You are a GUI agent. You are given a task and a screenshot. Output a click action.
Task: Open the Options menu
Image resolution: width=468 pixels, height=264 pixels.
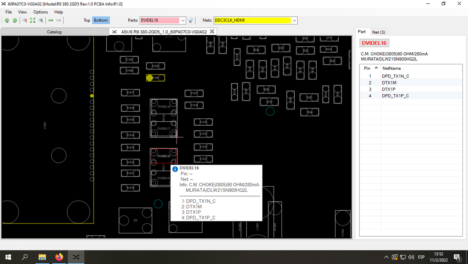click(x=41, y=12)
